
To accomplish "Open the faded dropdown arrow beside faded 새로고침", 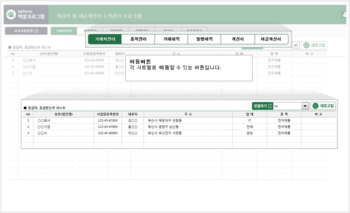I will 296,45.
